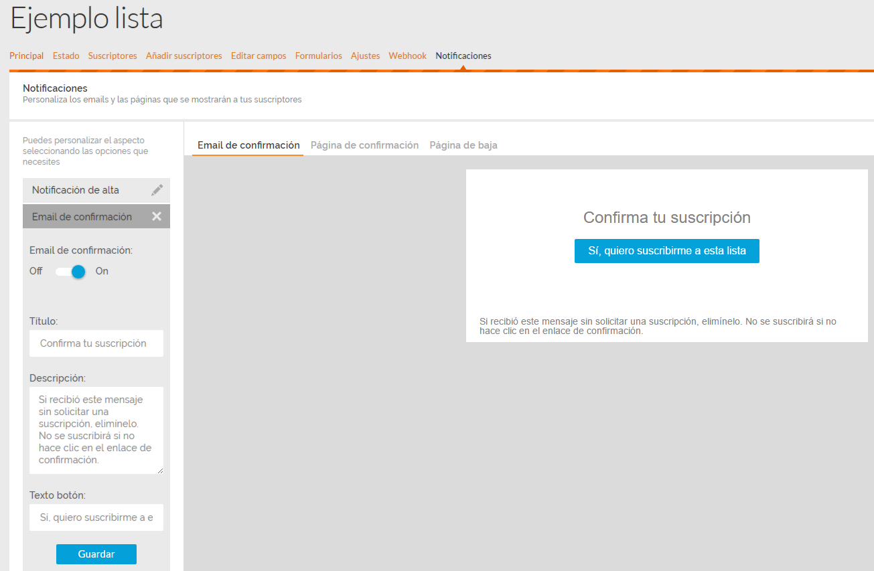
Task: Switch to the Suscriptores tab
Action: (x=113, y=56)
